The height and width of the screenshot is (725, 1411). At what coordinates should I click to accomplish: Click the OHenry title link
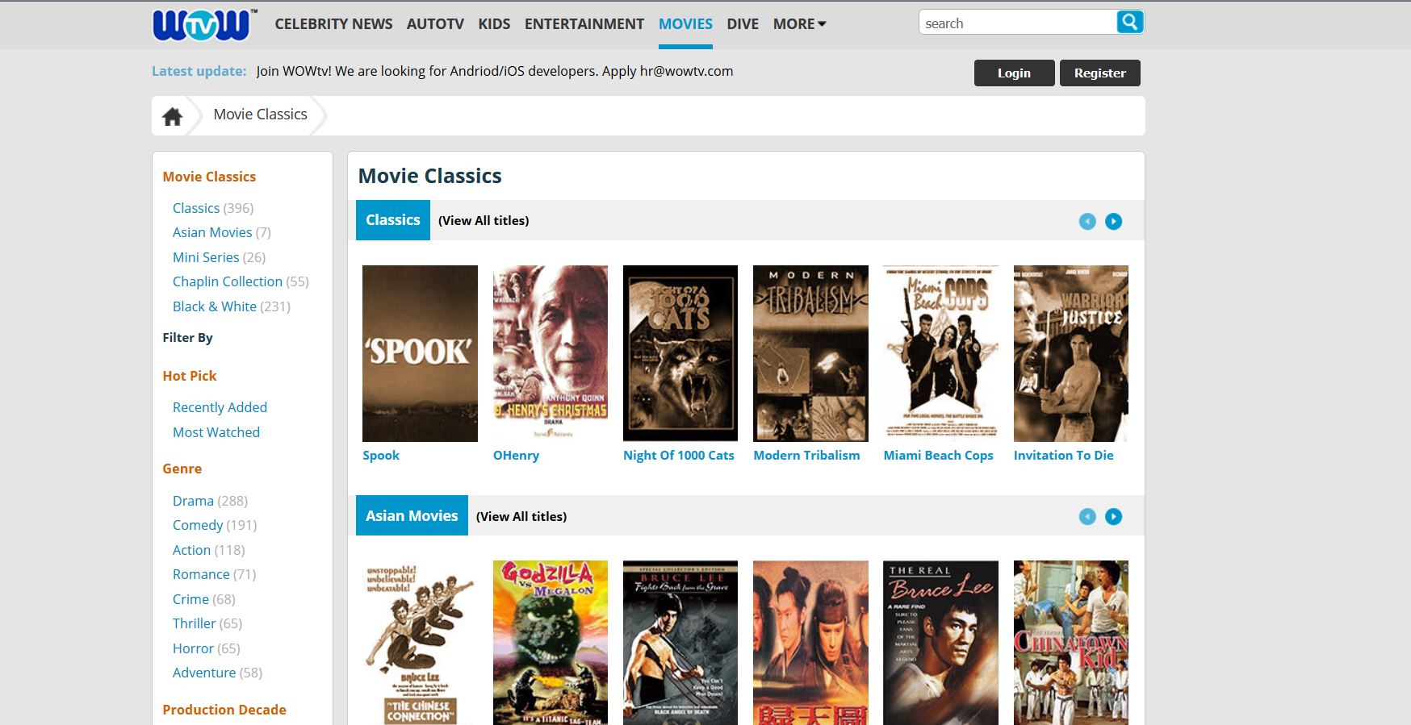click(516, 456)
